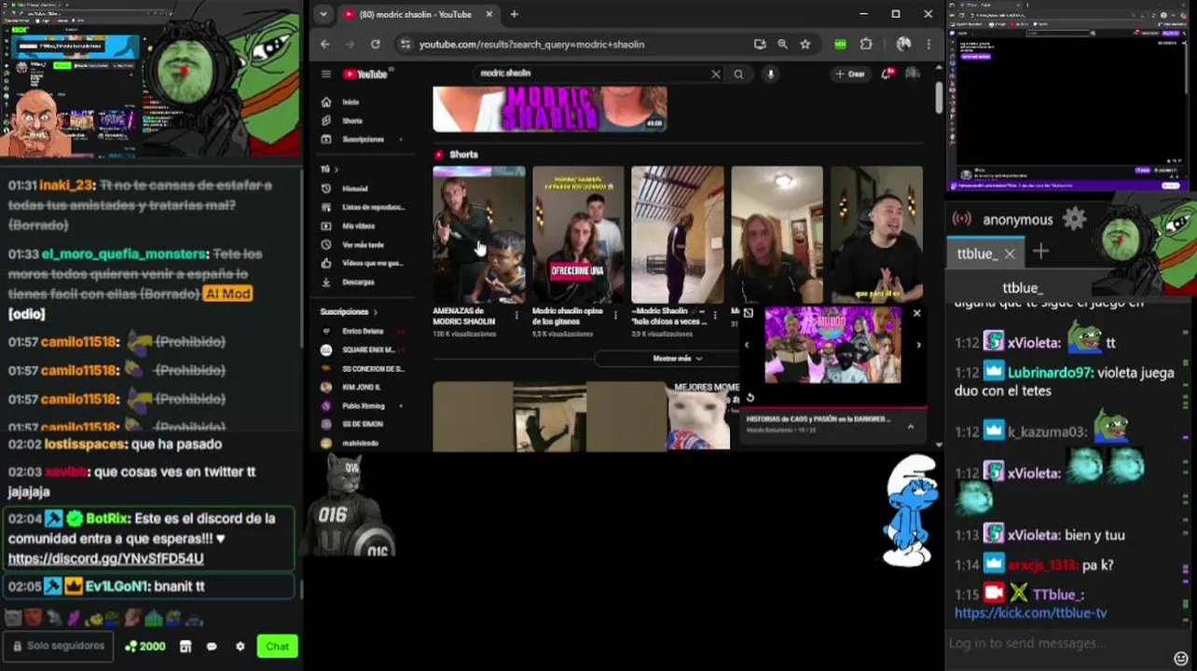Open Suscripciones in YouTube sidebar
Image resolution: width=1197 pixels, height=671 pixels.
[x=362, y=139]
